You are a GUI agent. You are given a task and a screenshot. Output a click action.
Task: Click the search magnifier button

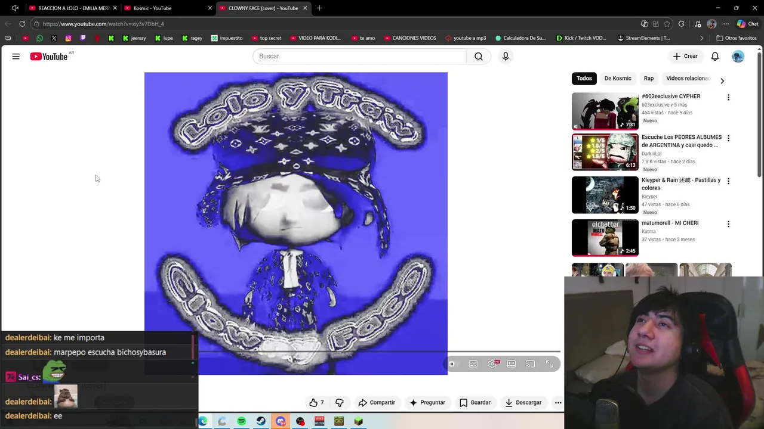479,56
